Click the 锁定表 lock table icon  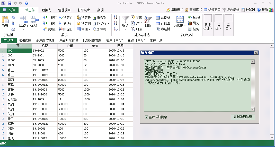click(x=79, y=18)
